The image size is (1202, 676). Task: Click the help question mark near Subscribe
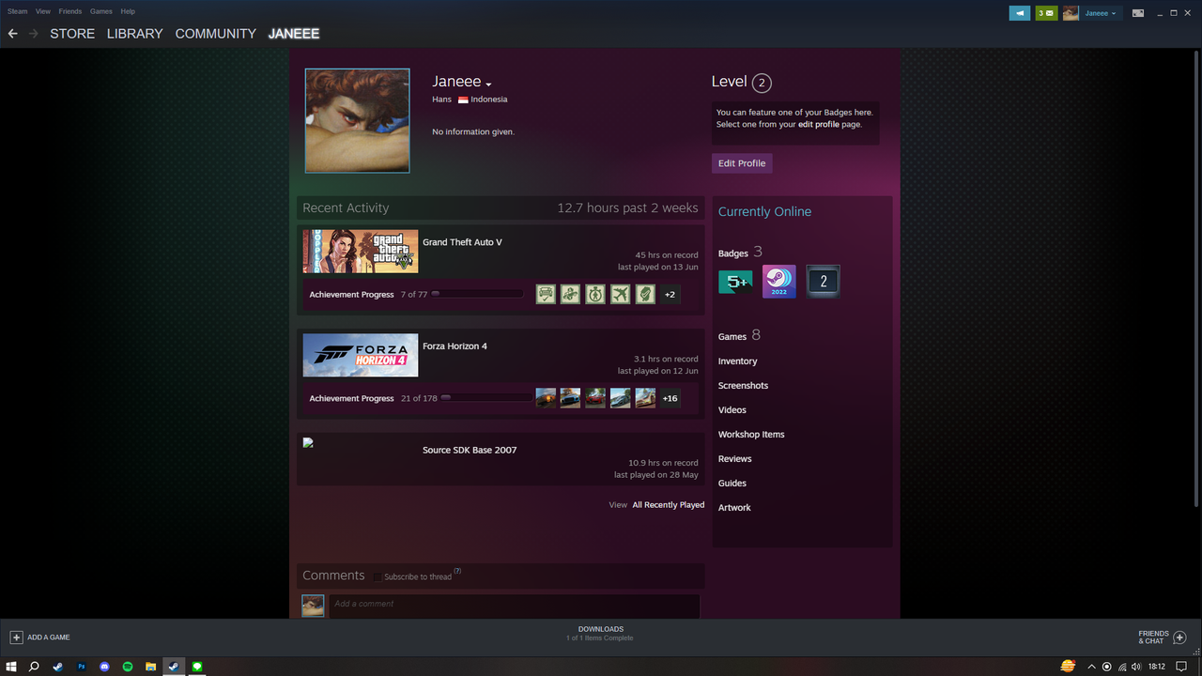(x=457, y=571)
